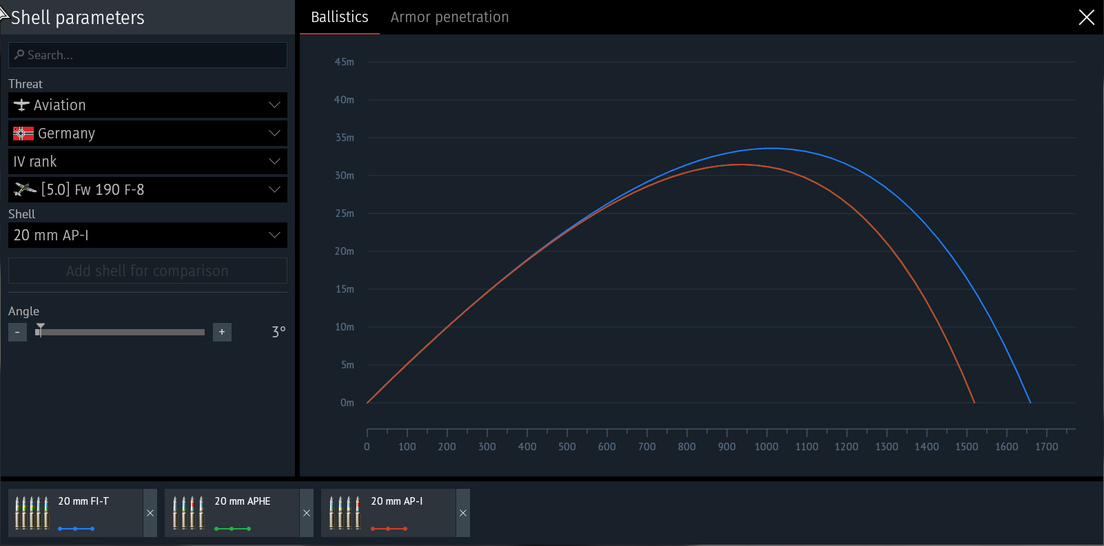Select the Ballistics tab
Image resolution: width=1104 pixels, height=546 pixels.
[x=339, y=17]
